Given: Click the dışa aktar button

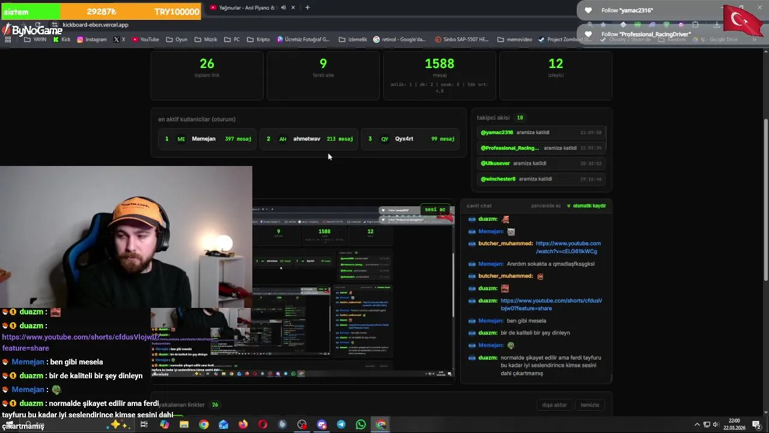Looking at the screenshot, I should pyautogui.click(x=555, y=405).
